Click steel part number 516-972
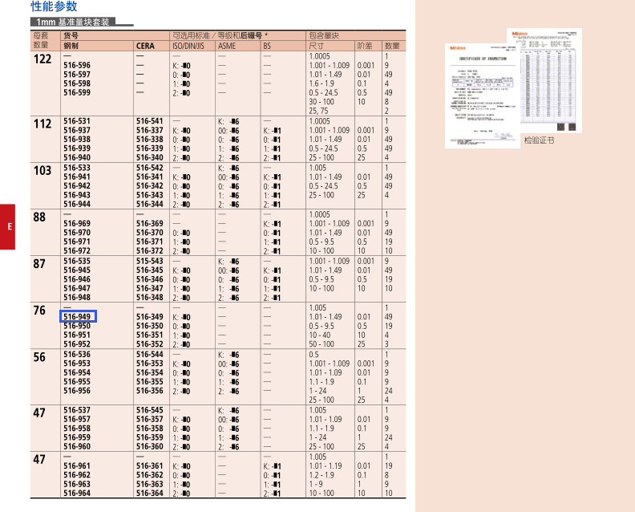The height and width of the screenshot is (512, 635). pyautogui.click(x=77, y=250)
